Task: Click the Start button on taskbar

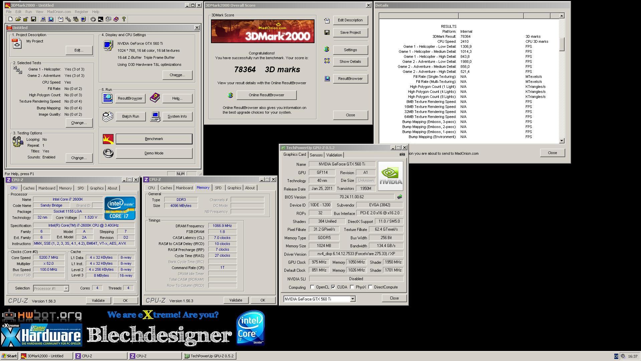Action: tap(9, 356)
